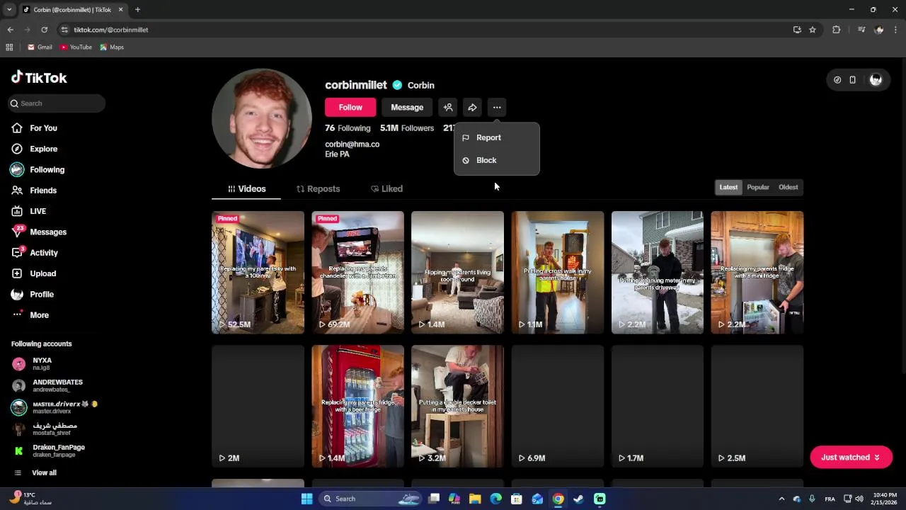This screenshot has height=510, width=906.
Task: Sort videos by Popular
Action: pos(758,187)
